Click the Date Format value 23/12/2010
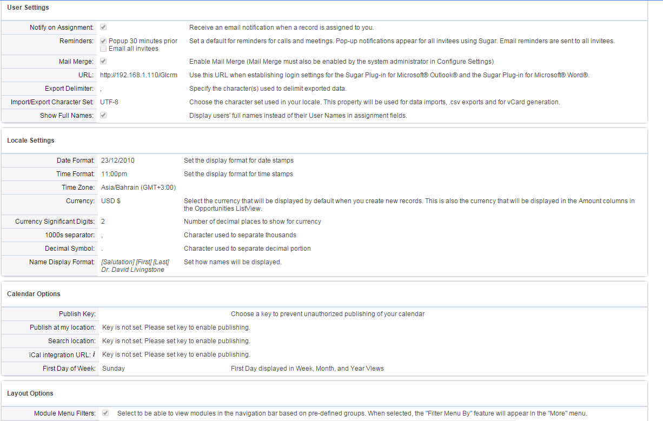 click(x=118, y=161)
